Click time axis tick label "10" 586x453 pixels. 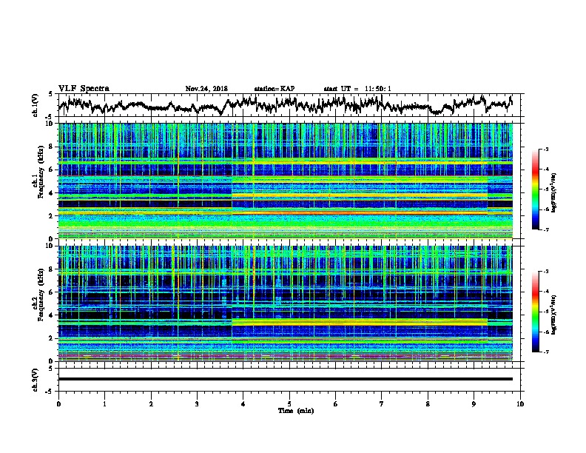520,404
